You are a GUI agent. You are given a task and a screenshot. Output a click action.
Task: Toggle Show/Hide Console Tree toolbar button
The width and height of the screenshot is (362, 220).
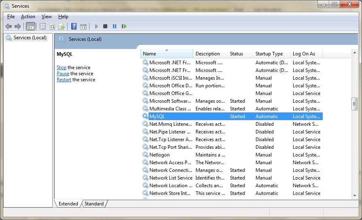click(30, 26)
